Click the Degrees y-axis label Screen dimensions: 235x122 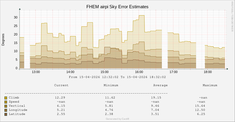tap(3, 39)
